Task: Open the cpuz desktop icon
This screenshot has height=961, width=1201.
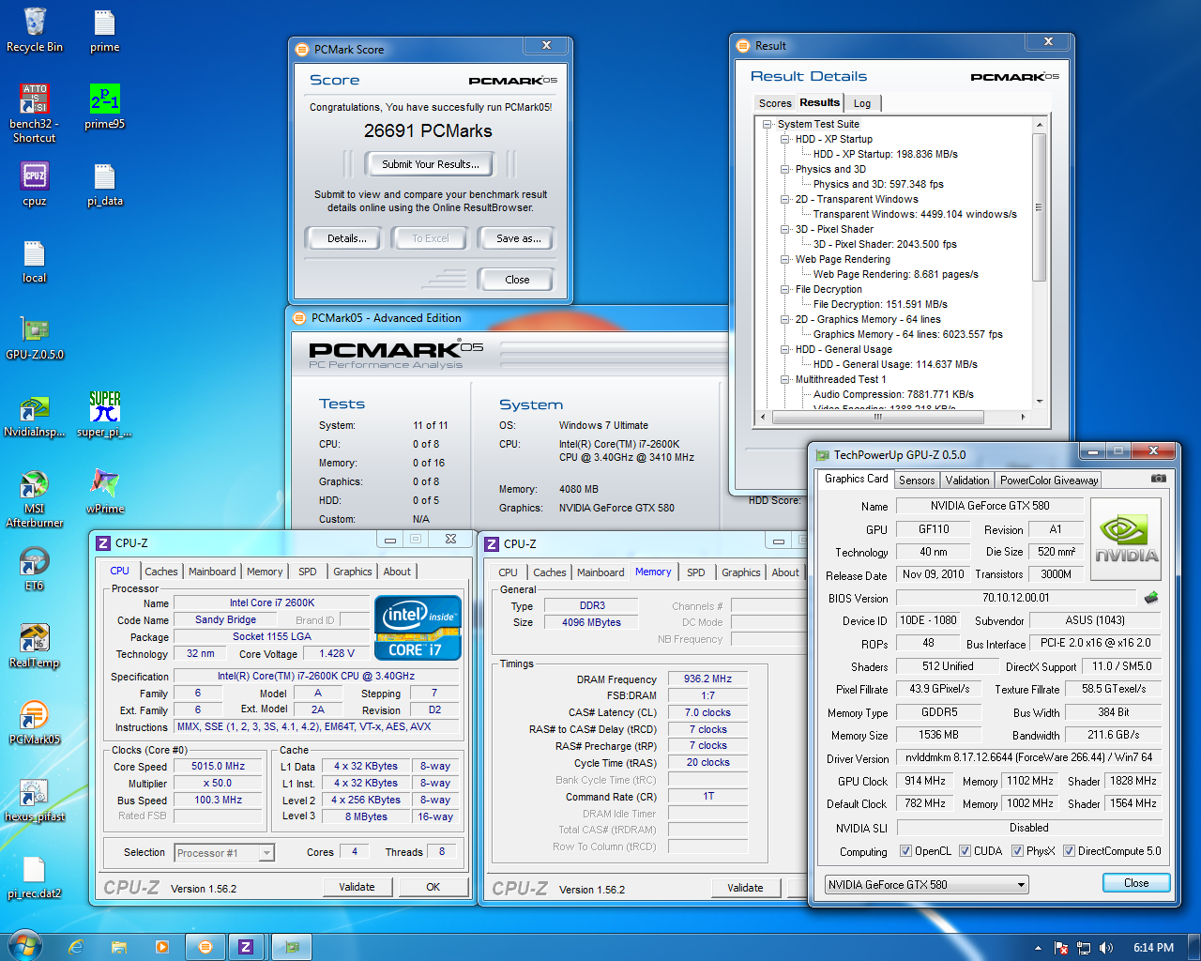Action: click(x=35, y=183)
